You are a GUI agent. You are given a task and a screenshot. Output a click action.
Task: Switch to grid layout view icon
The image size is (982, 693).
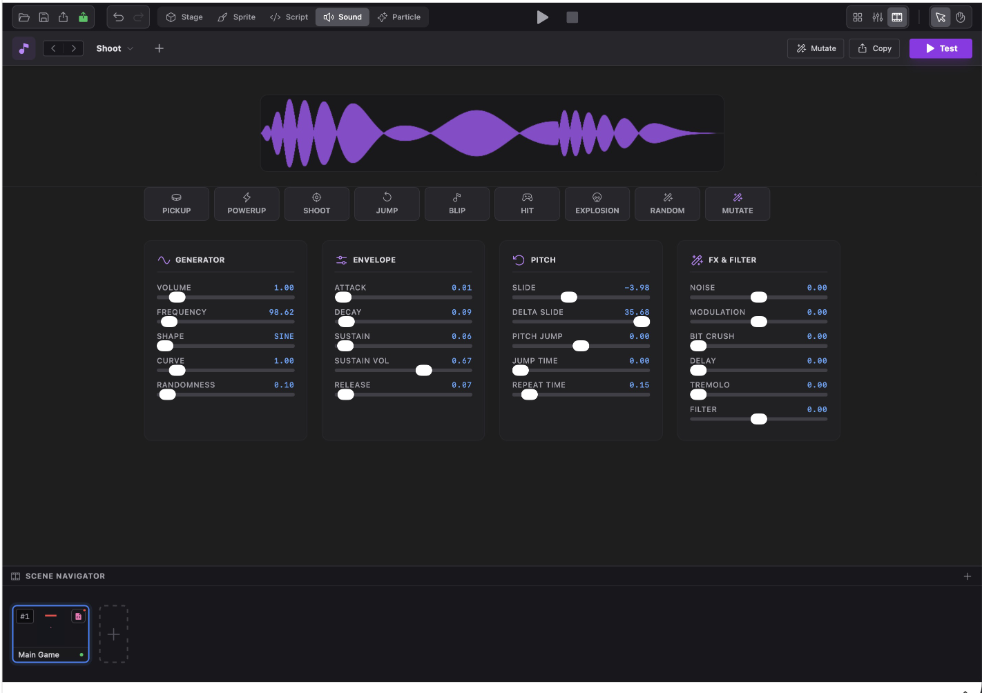coord(858,17)
